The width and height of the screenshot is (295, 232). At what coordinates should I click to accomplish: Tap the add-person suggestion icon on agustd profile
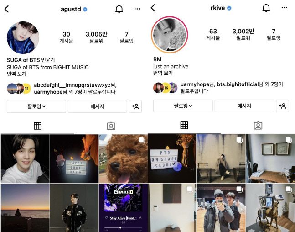(135, 106)
